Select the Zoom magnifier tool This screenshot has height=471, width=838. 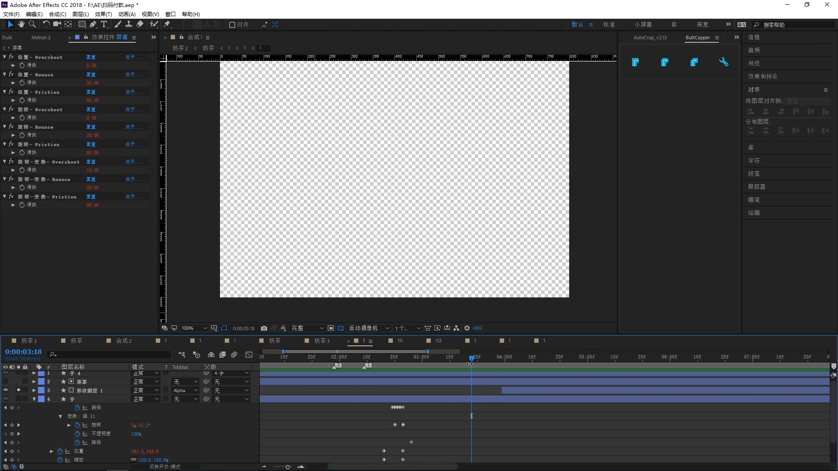pos(32,24)
